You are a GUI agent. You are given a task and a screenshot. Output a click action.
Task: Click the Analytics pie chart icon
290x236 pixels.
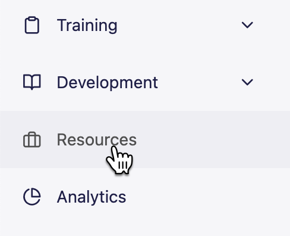32,197
